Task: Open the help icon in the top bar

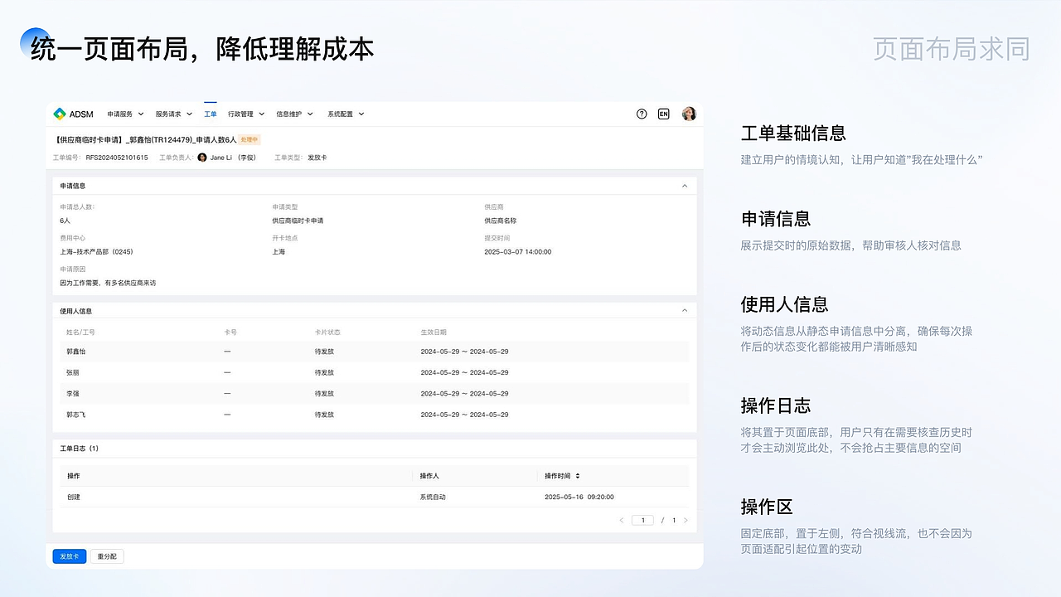Action: point(642,114)
